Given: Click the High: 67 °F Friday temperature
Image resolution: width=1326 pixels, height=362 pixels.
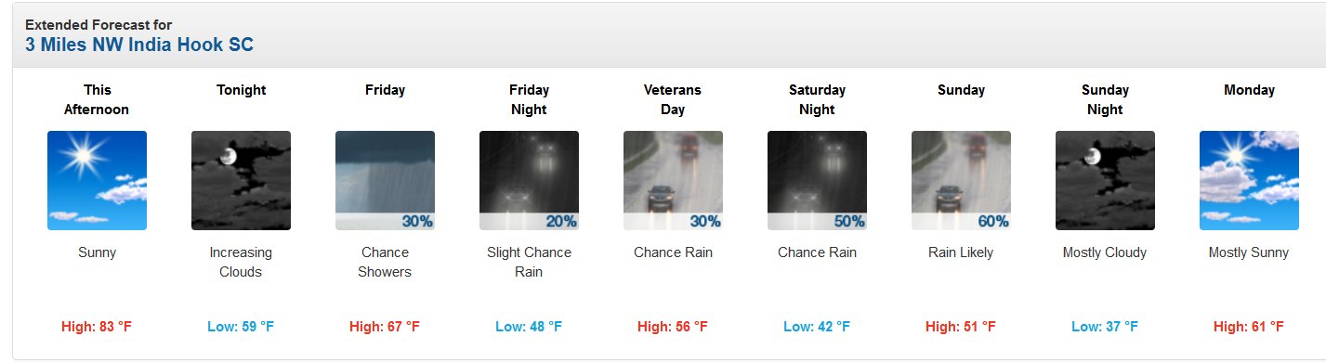Looking at the screenshot, I should (x=385, y=327).
